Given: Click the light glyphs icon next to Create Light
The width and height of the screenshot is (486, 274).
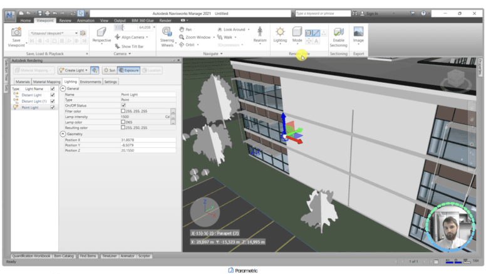Looking at the screenshot, I should (95, 70).
